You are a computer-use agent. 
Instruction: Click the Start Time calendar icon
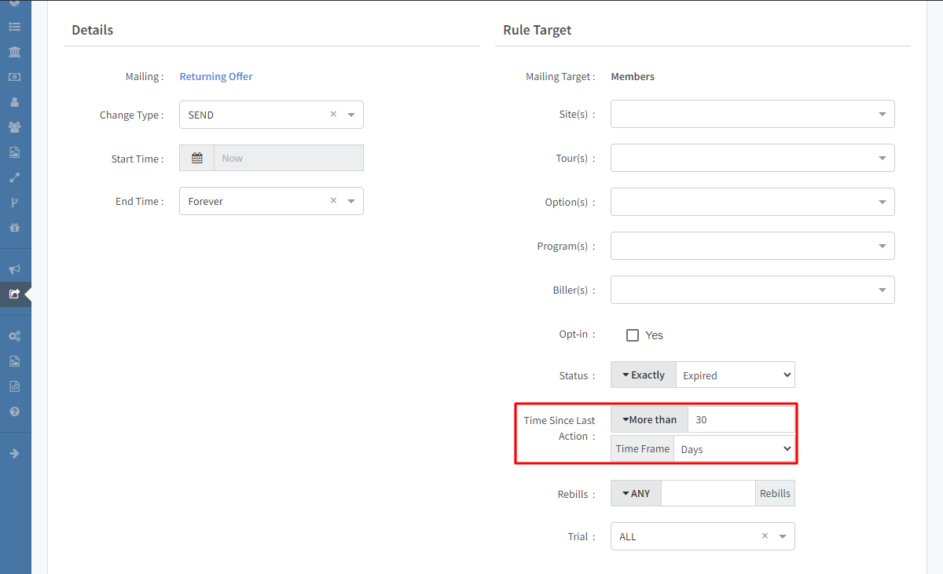(197, 158)
